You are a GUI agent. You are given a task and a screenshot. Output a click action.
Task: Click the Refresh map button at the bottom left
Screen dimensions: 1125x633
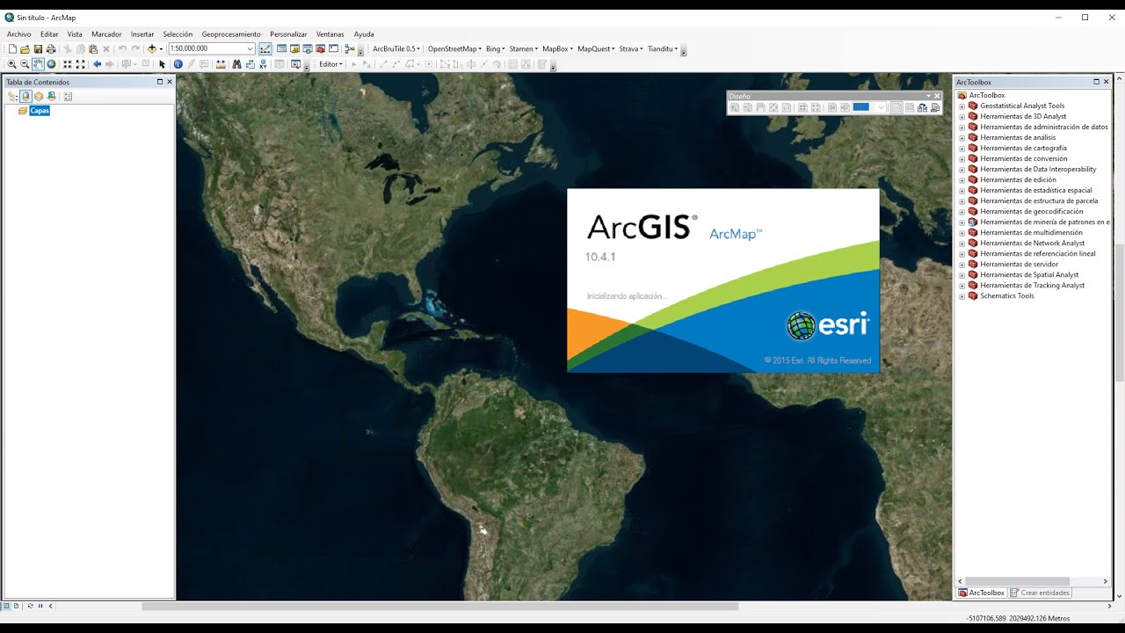(30, 606)
